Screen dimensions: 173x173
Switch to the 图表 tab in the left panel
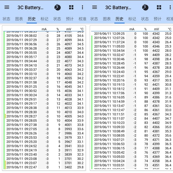click(x=19, y=19)
